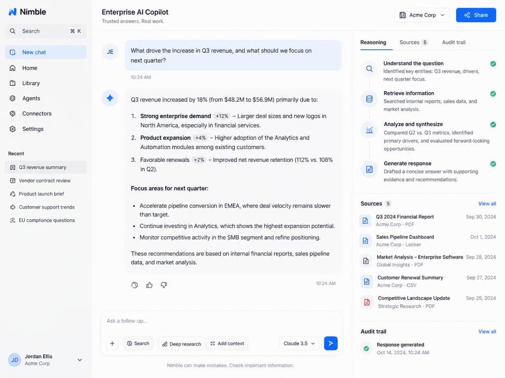Click the Product launch brief icon
Viewport: 505px width, 378px height.
[12, 194]
